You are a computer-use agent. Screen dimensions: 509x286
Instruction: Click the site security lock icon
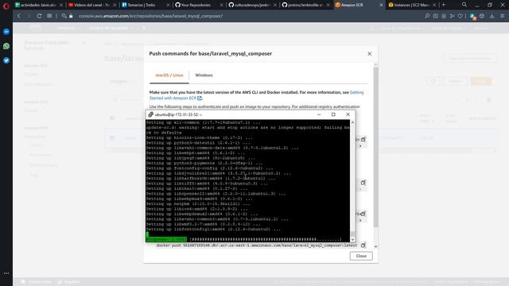point(71,16)
